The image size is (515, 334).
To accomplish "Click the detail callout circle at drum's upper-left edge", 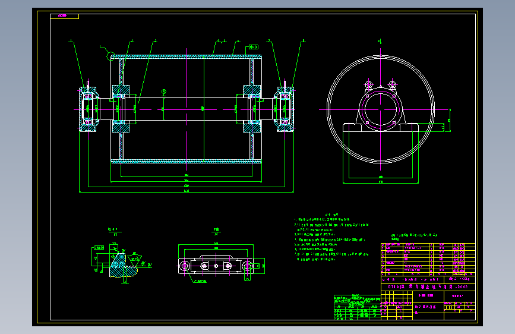I will point(111,56).
